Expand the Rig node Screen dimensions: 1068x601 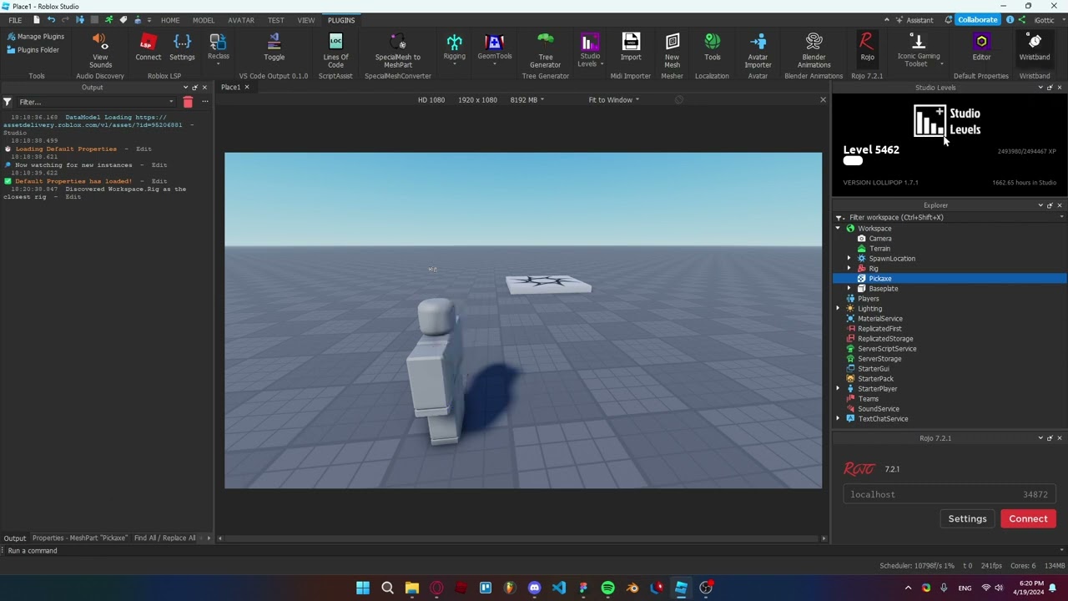coord(849,269)
